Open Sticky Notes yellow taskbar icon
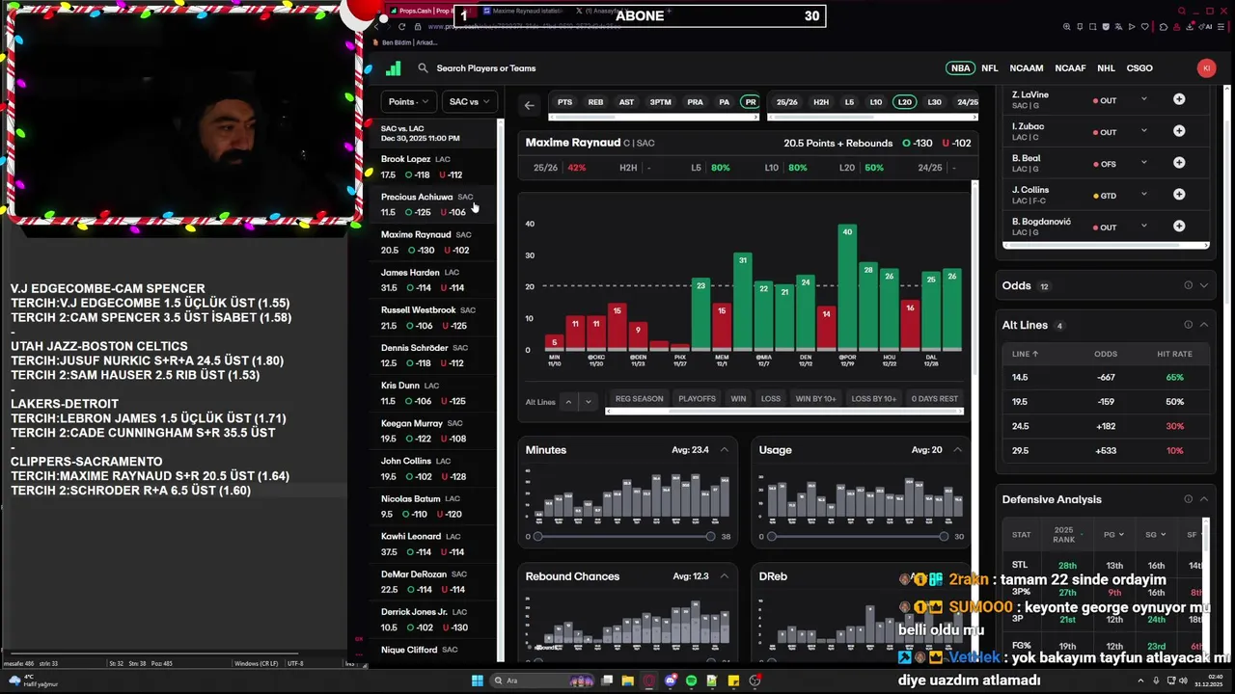The image size is (1235, 694). tap(733, 681)
